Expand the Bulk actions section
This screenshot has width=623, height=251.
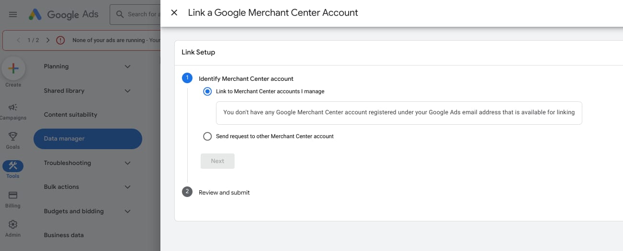(88, 187)
